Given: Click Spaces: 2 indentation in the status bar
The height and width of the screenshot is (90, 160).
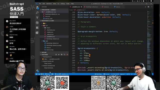Looking at the screenshot, I should [x=122, y=74].
